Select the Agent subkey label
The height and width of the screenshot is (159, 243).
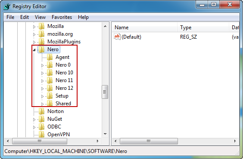(62, 57)
